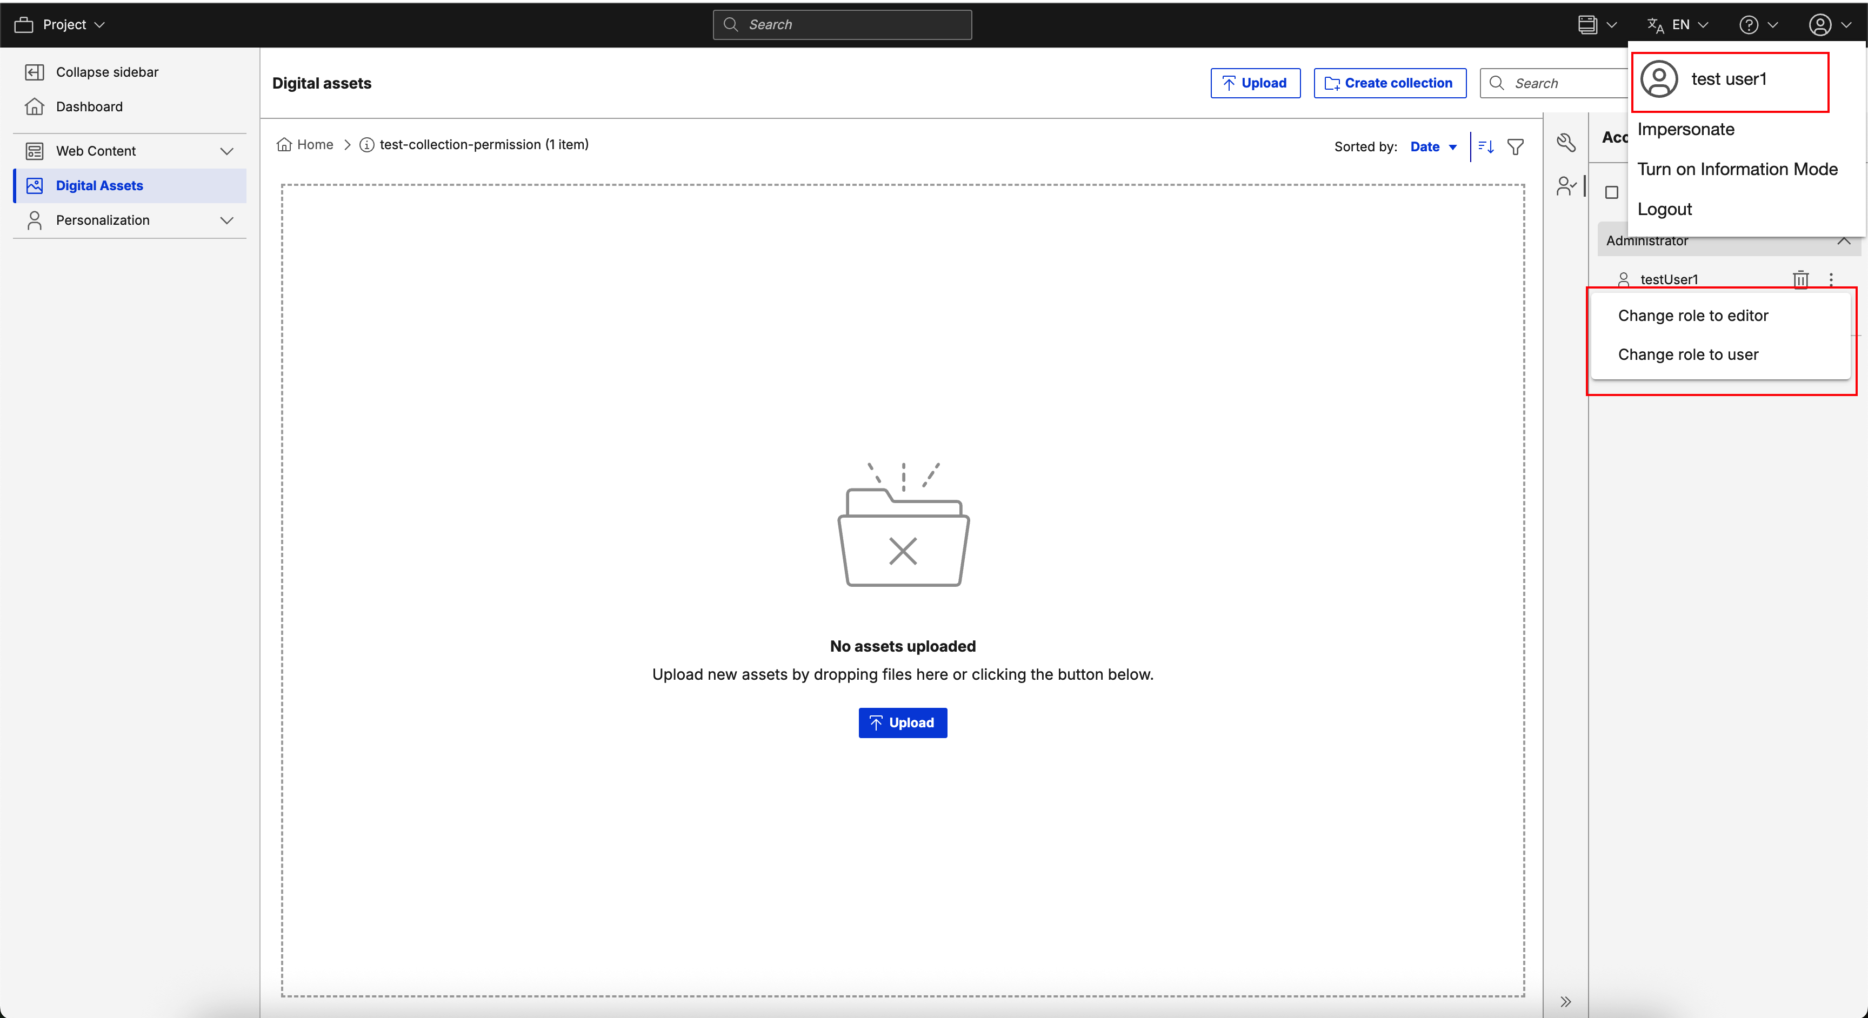Screen dimensions: 1868x1018
Task: Collapse panel using double chevron icon
Action: pos(1566,1001)
